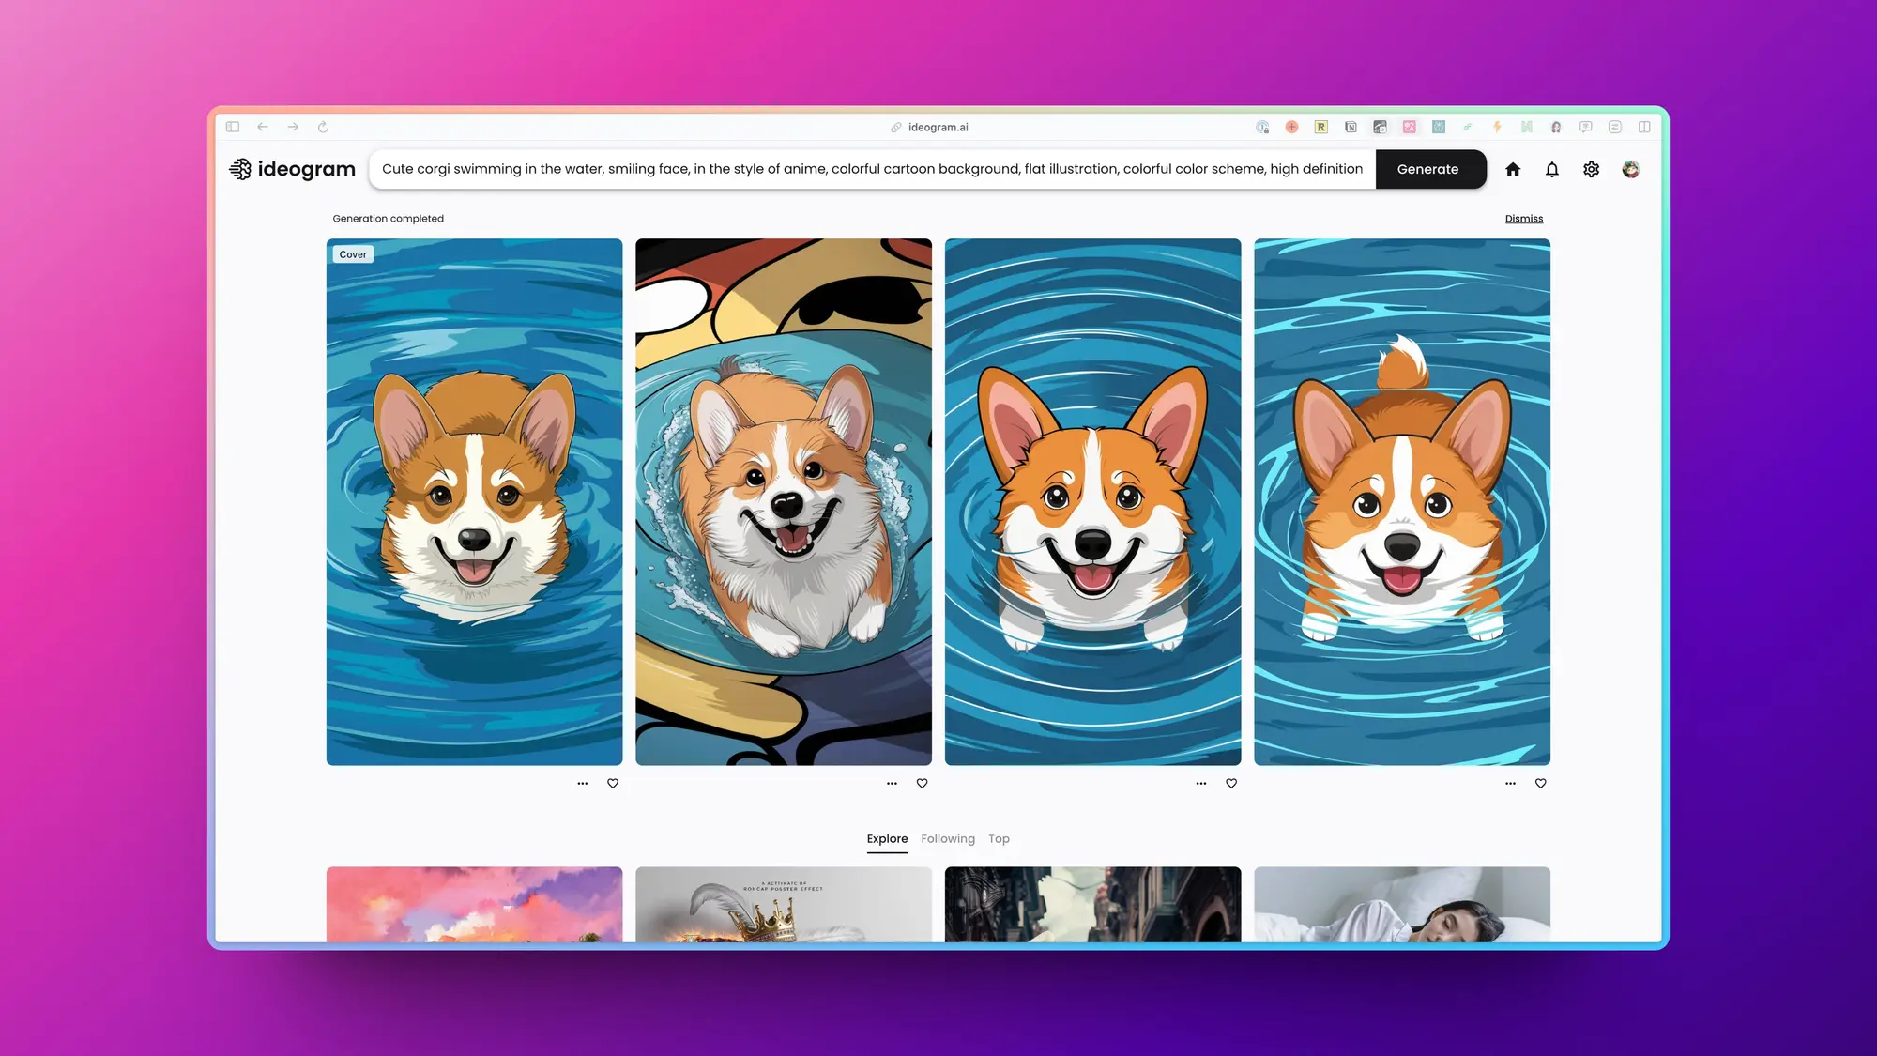This screenshot has width=1877, height=1056.
Task: Click the ideogram logo
Action: point(293,169)
